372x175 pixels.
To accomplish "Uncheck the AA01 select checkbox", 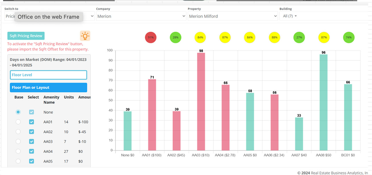I will pyautogui.click(x=32, y=122).
